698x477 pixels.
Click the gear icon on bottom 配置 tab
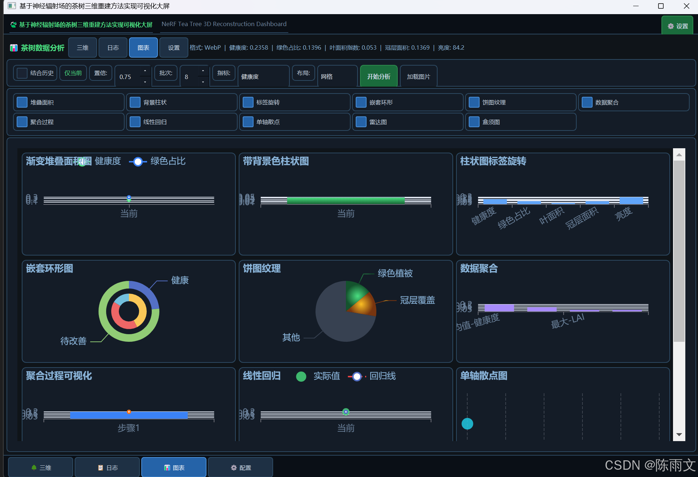[x=234, y=468]
